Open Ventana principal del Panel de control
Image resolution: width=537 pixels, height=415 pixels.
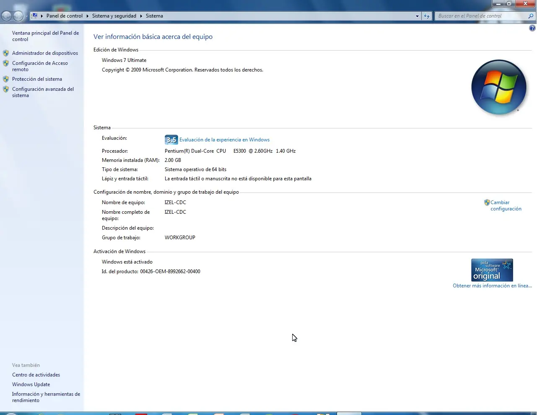pyautogui.click(x=45, y=36)
